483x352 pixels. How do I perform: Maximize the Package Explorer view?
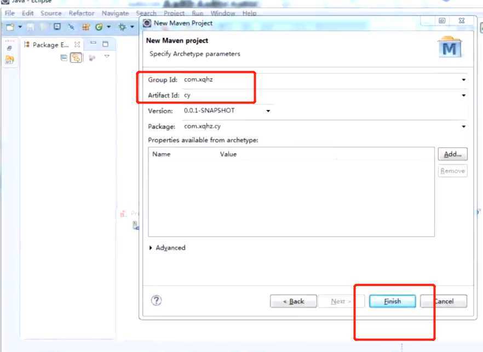[105, 44]
